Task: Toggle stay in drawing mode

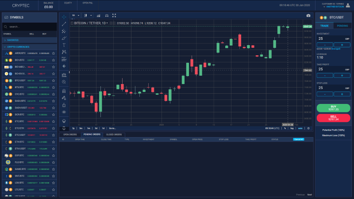Action: tap(64, 98)
